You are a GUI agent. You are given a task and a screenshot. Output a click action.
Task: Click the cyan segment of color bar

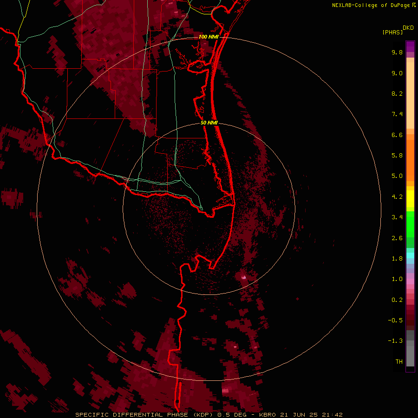410,255
